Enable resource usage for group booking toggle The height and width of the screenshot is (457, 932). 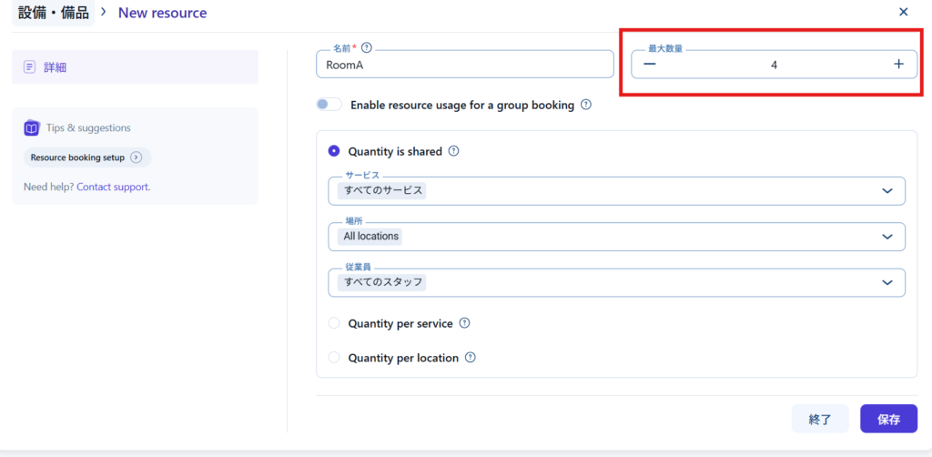[329, 105]
